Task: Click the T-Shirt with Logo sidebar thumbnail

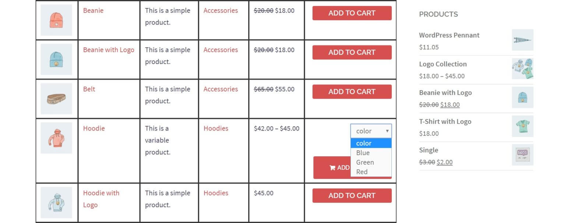Action: tap(523, 126)
